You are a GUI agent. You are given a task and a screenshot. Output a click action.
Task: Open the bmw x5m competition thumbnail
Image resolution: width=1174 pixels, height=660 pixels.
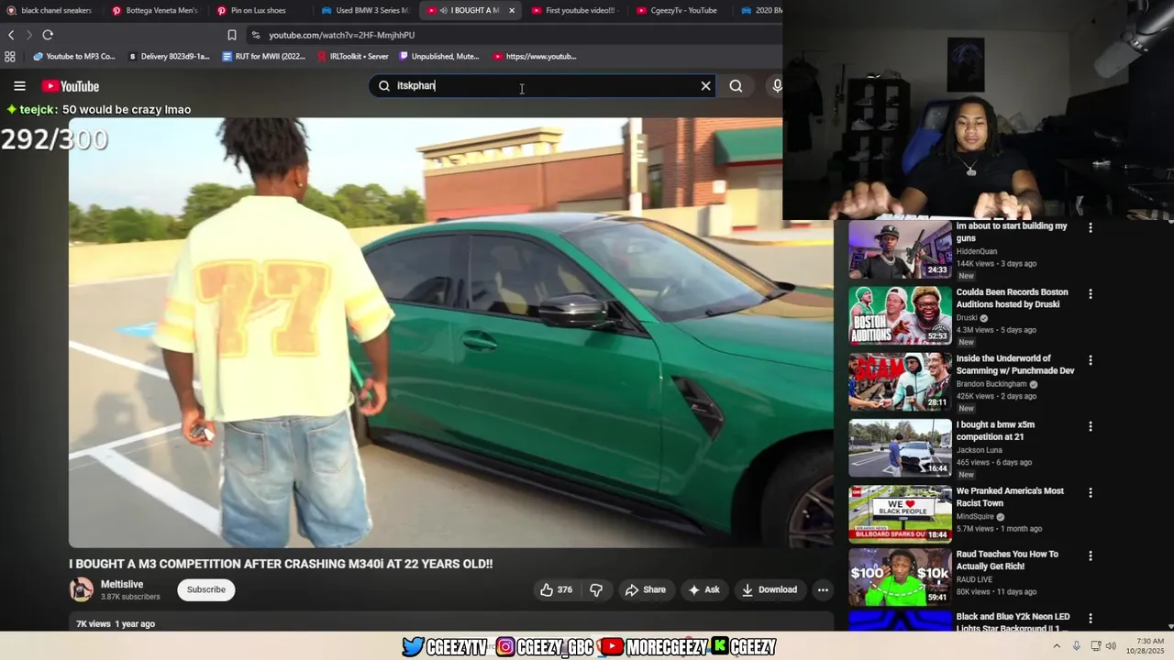point(900,448)
